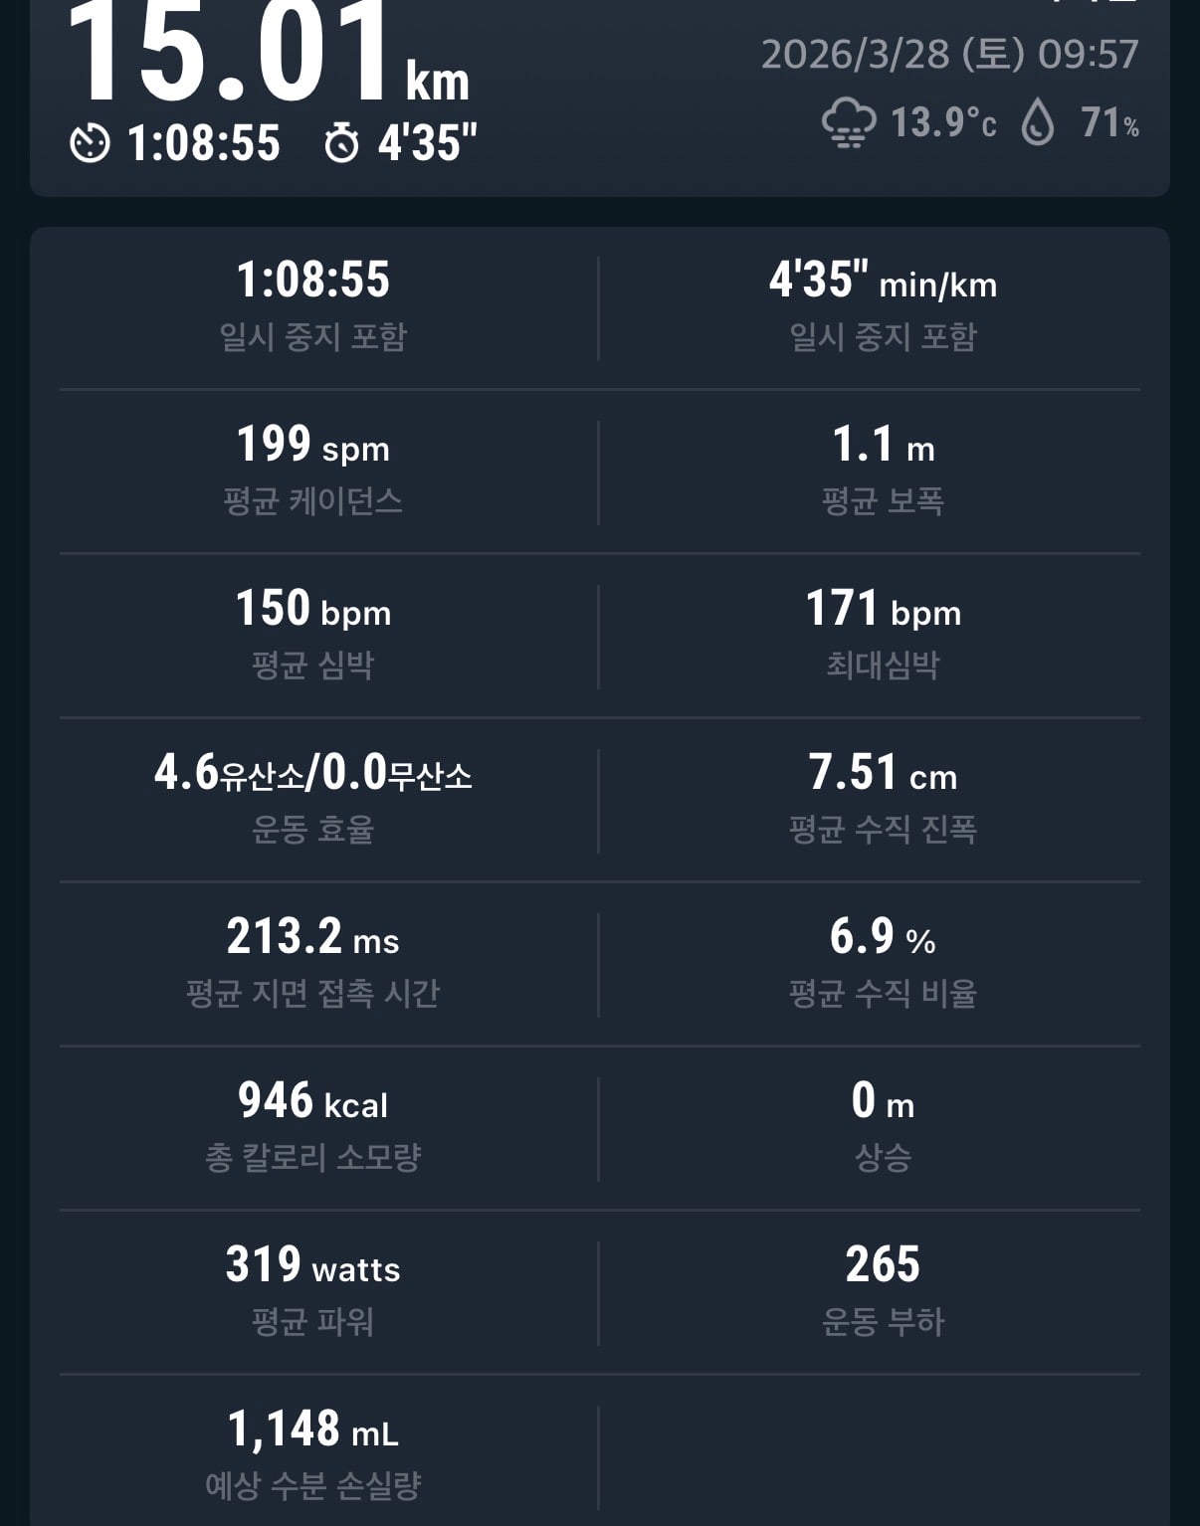
Task: Open the 150 bpm average heart rate
Action: click(313, 635)
